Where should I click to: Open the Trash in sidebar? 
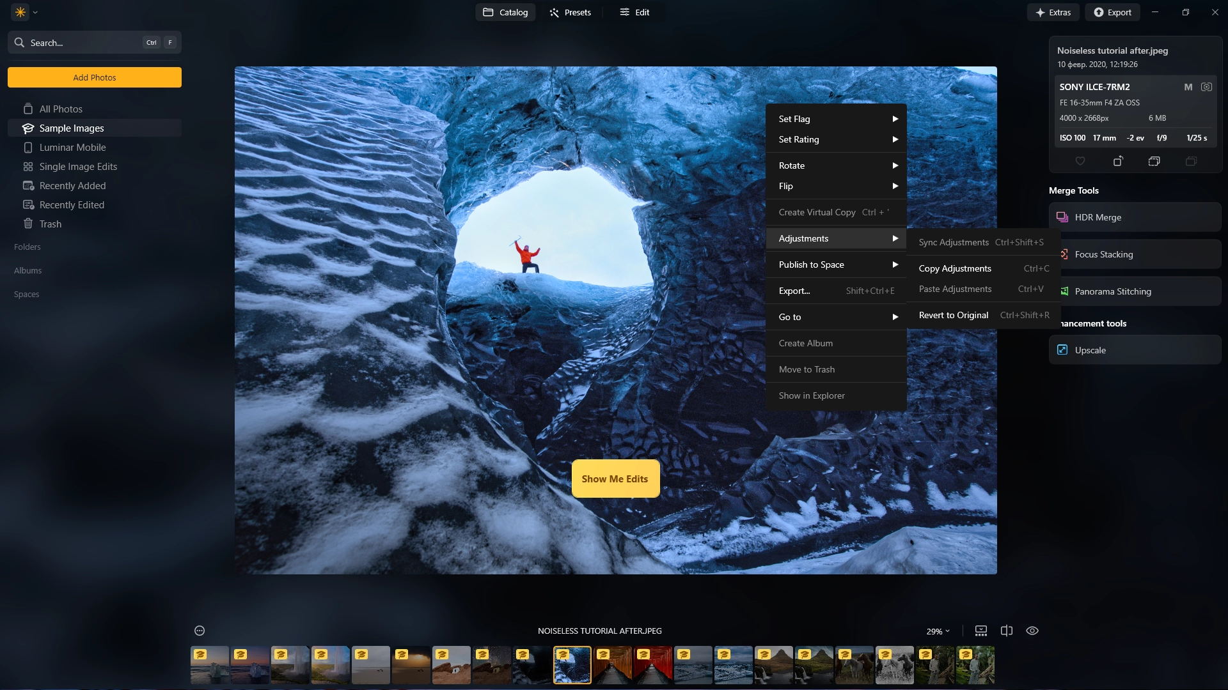coord(50,224)
